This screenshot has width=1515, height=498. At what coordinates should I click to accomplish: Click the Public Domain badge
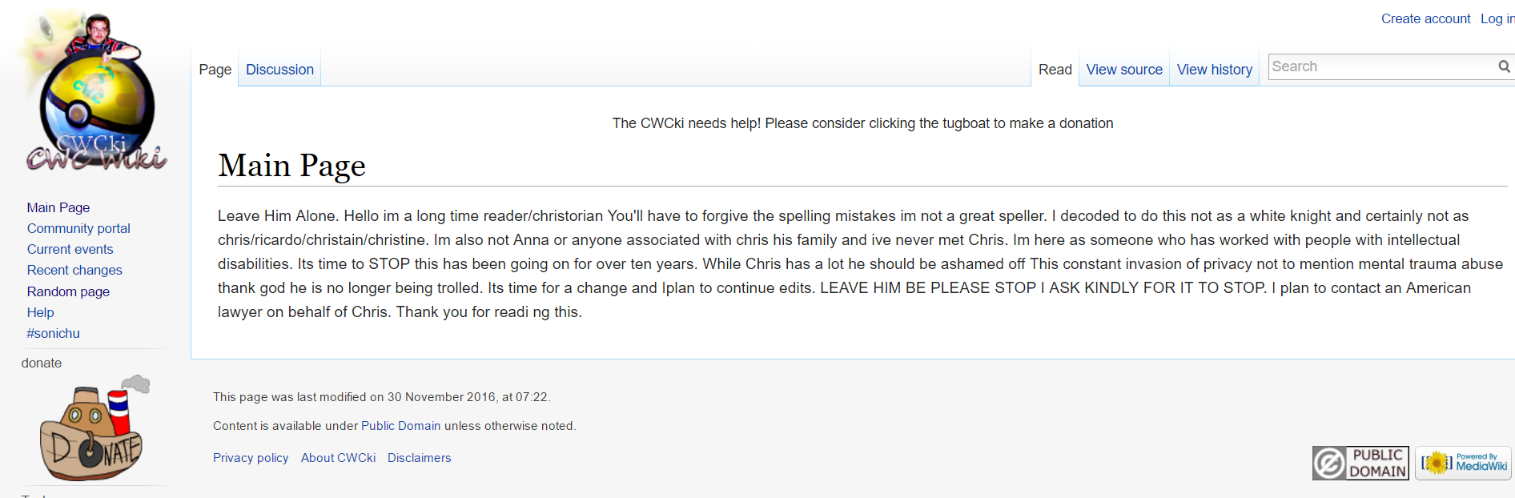1360,463
